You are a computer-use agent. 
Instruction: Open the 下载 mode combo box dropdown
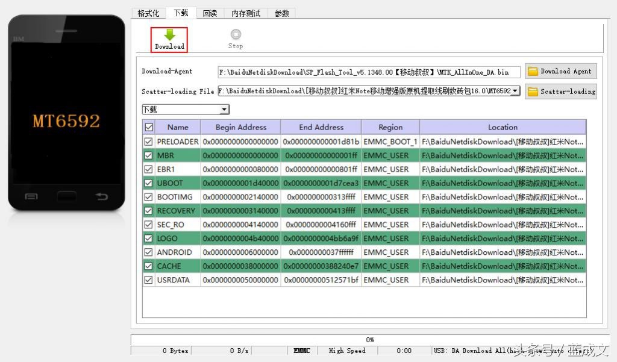pyautogui.click(x=224, y=109)
